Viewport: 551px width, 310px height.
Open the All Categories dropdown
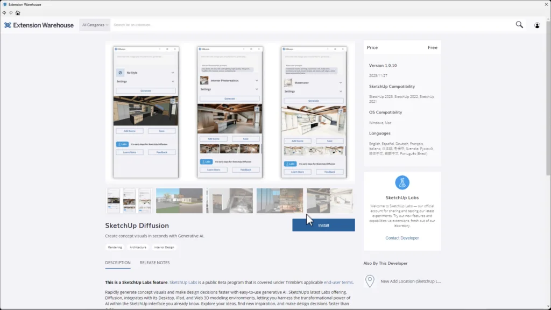coord(95,25)
